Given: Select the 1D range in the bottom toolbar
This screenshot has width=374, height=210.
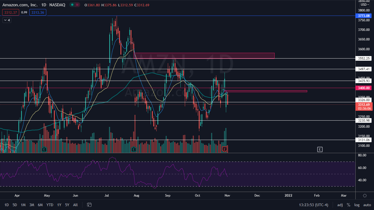Looking at the screenshot, I should click(7, 205).
